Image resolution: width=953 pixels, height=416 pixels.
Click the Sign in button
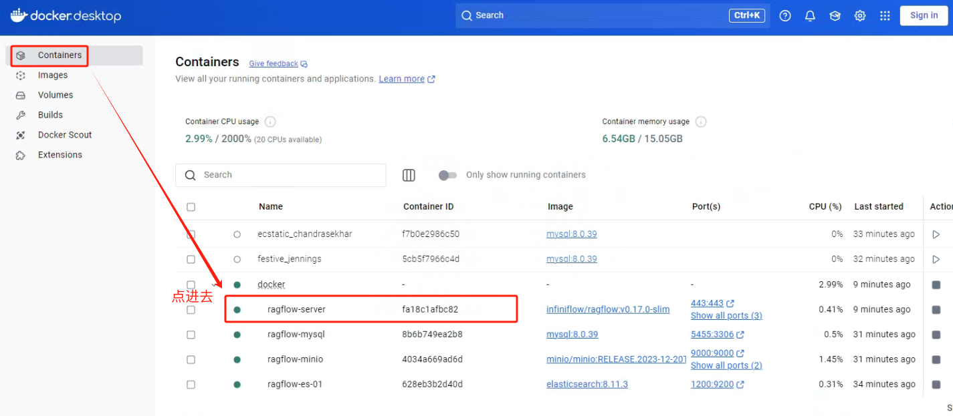click(924, 15)
